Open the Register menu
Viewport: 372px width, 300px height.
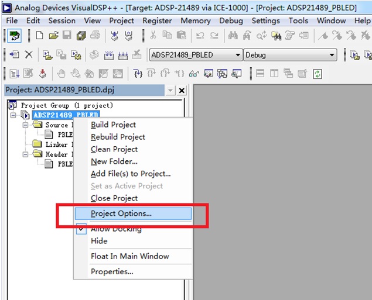(x=157, y=21)
